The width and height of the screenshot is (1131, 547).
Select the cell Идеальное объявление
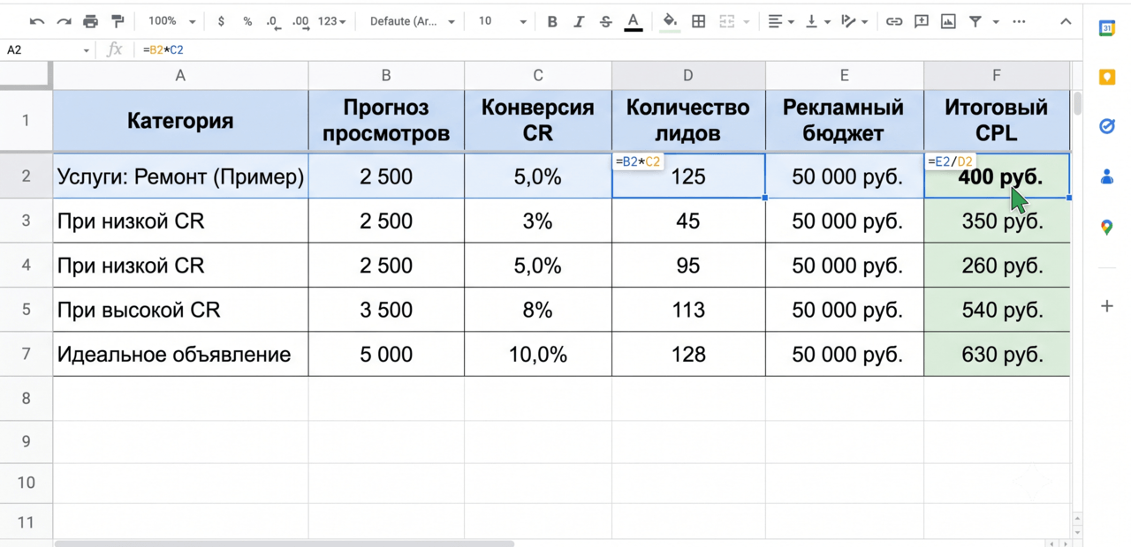(x=180, y=355)
